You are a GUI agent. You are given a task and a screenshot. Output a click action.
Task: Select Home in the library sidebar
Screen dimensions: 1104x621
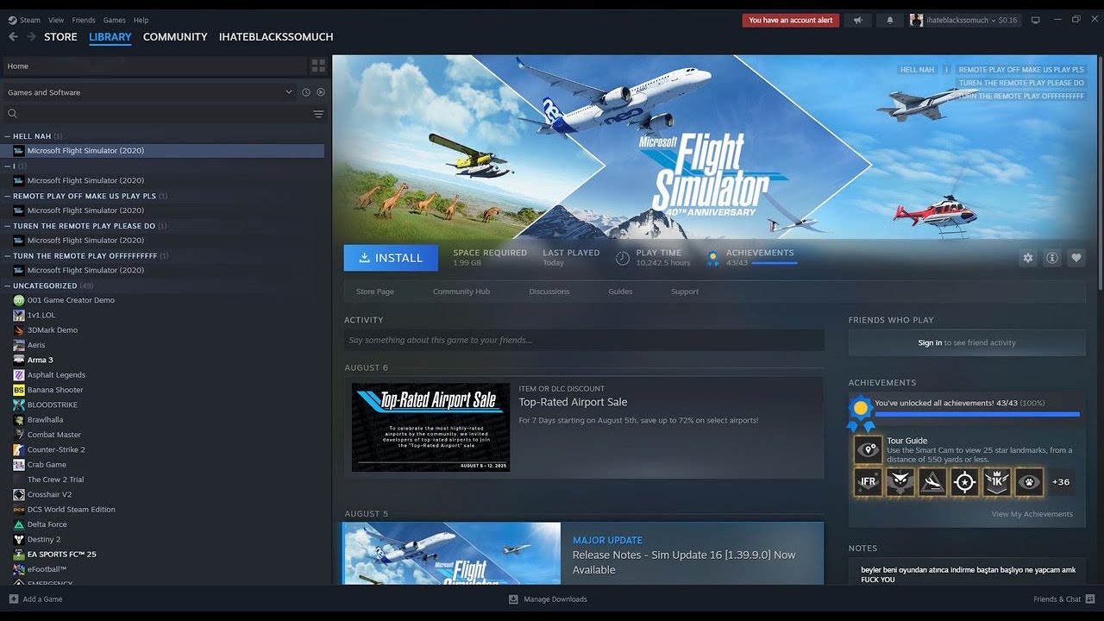coord(155,66)
